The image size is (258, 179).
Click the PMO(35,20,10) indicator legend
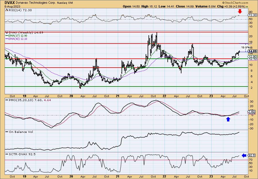[x=28, y=100]
